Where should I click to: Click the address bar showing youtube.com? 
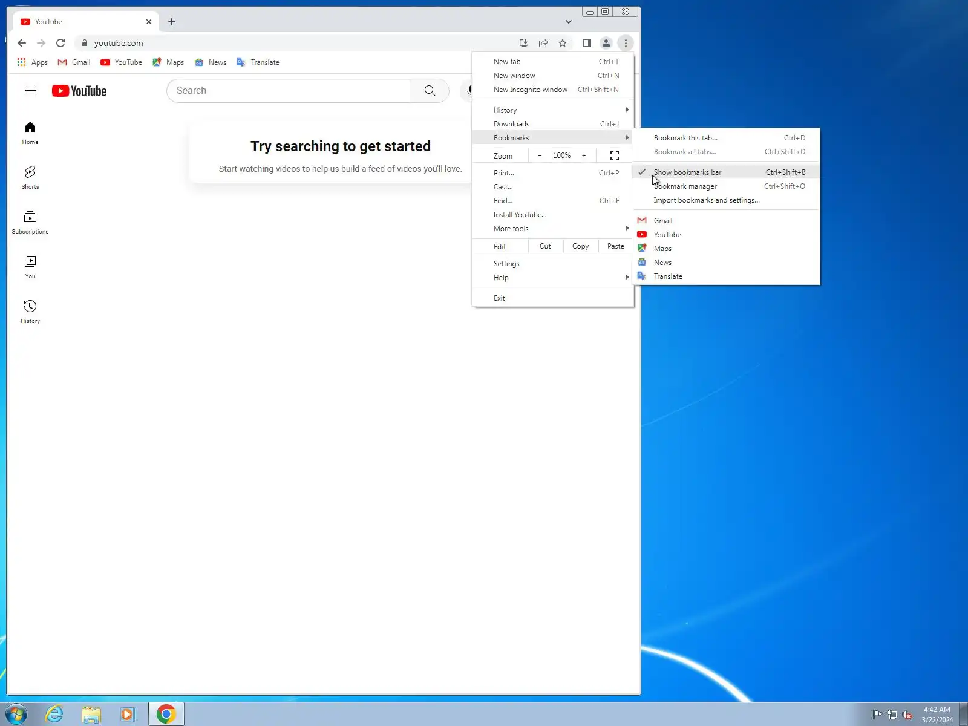tap(296, 43)
